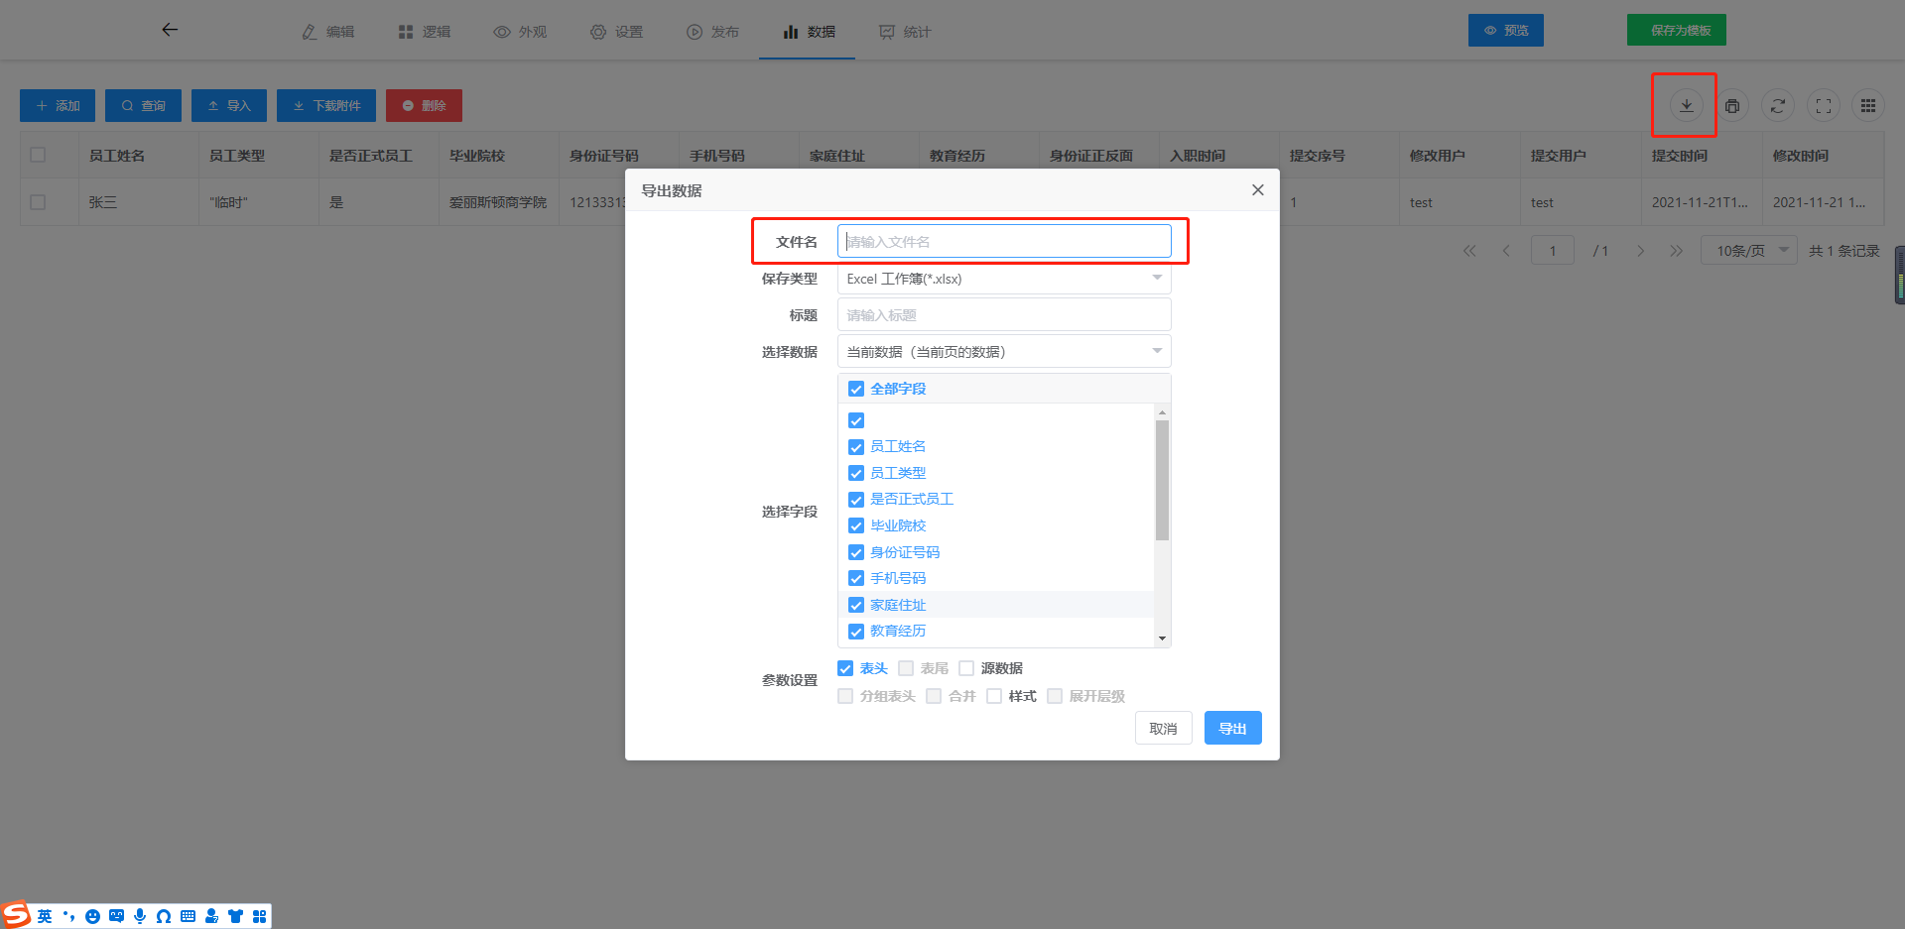Click the microphone icon in IME bar
This screenshot has height=929, width=1905.
tap(140, 916)
